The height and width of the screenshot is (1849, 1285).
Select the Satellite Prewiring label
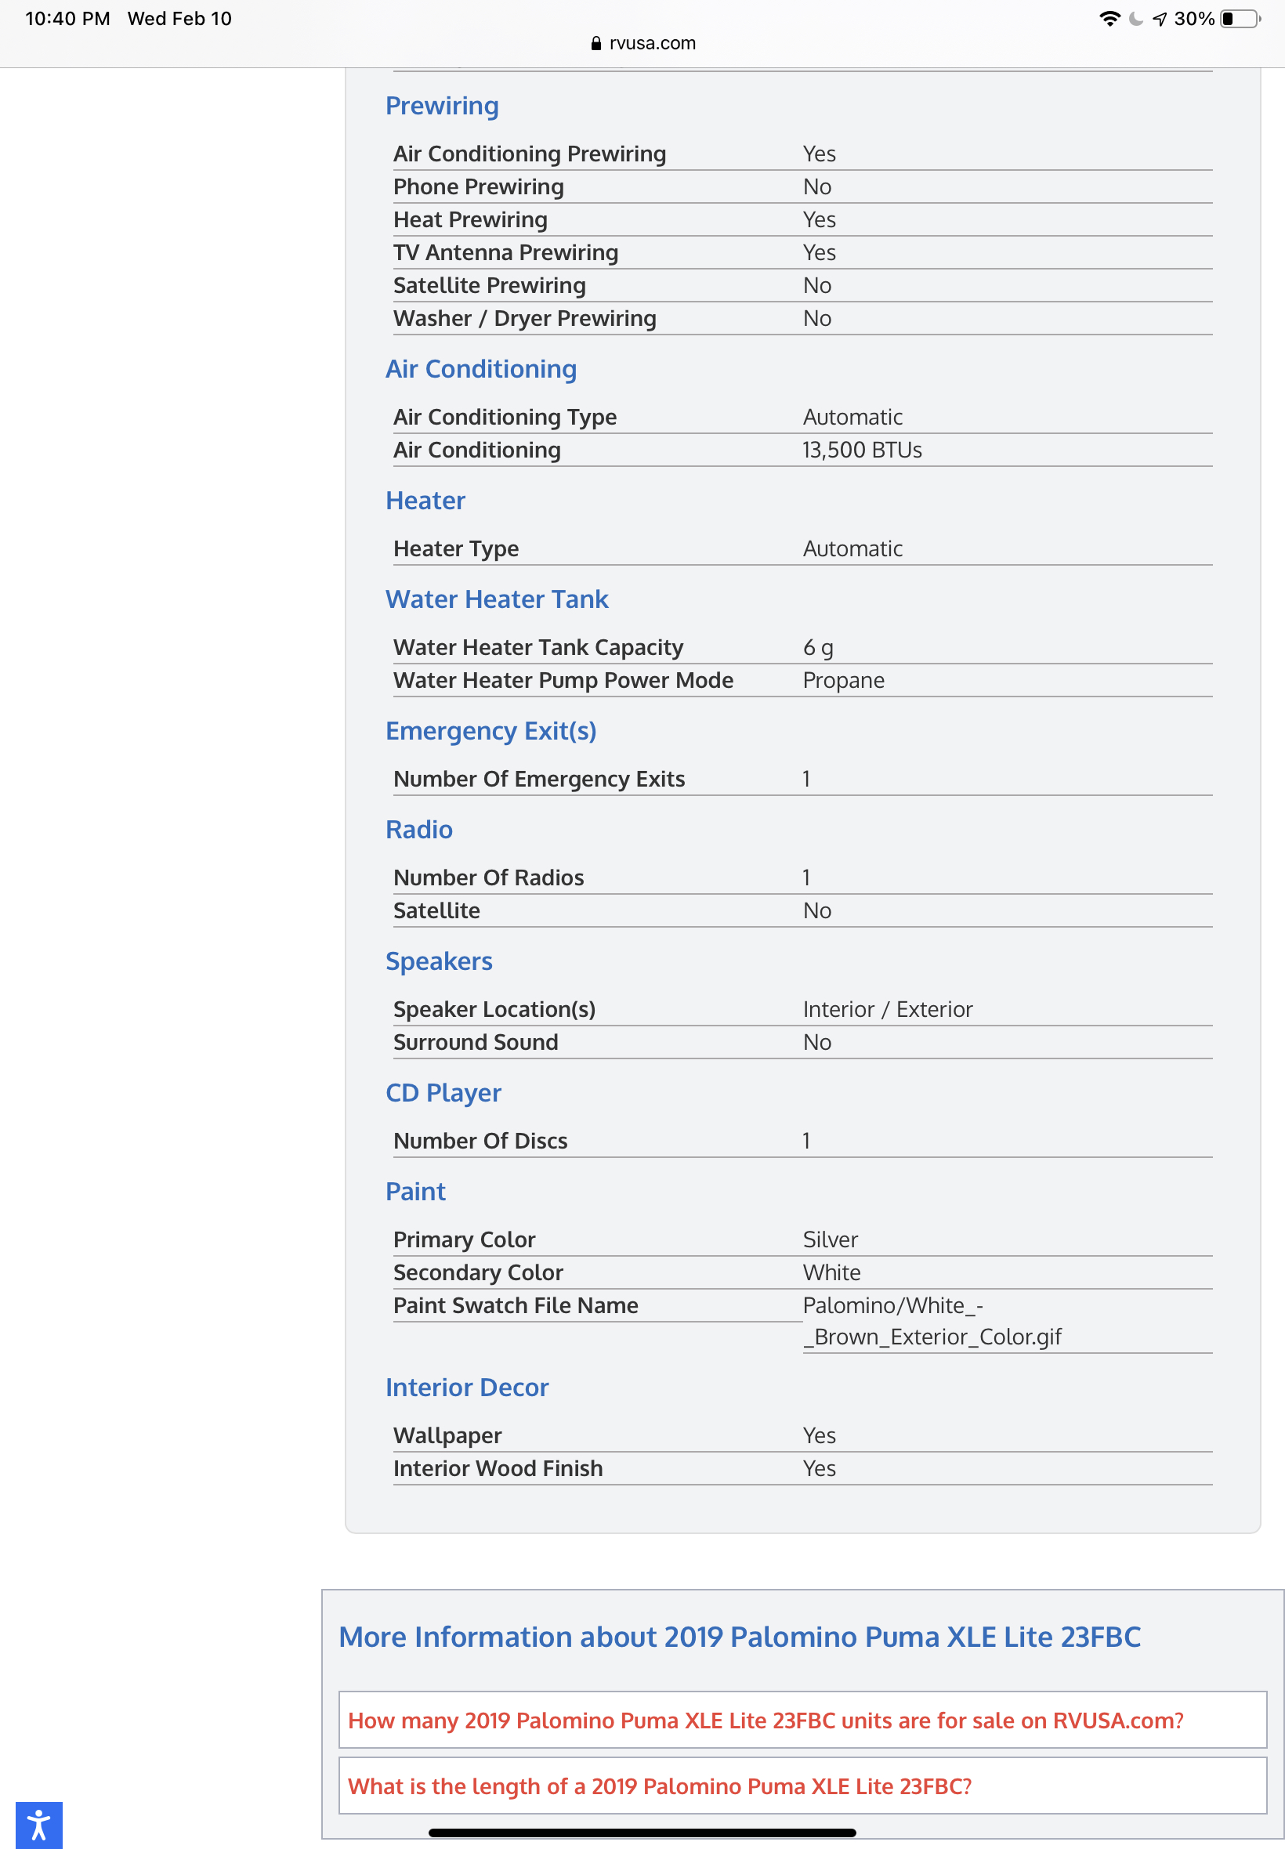pyautogui.click(x=490, y=286)
